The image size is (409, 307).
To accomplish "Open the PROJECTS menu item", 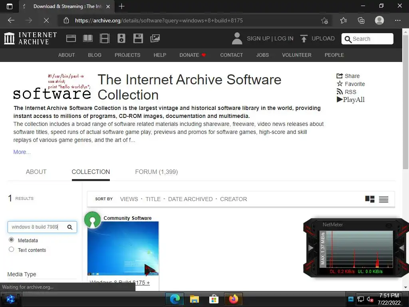I will coord(127,55).
